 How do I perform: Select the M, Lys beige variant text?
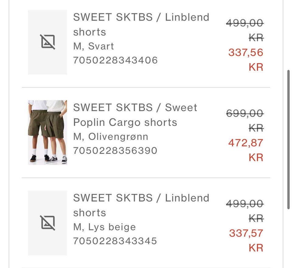[104, 227]
